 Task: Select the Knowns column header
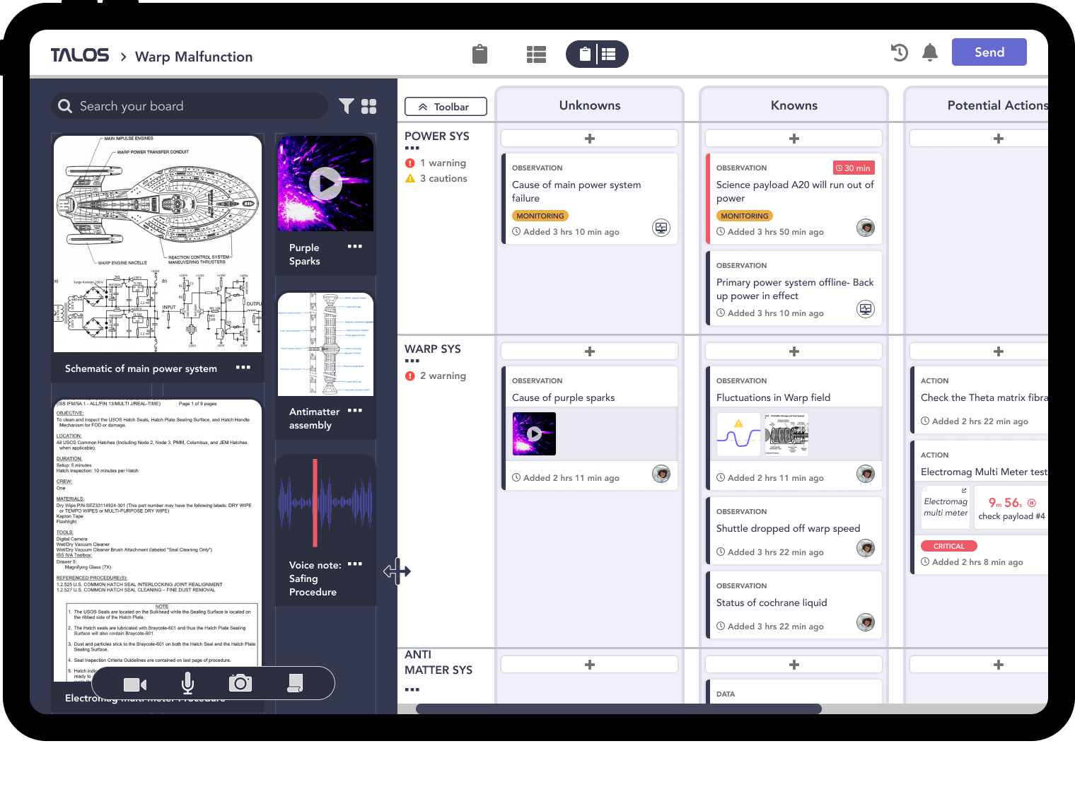click(x=794, y=105)
